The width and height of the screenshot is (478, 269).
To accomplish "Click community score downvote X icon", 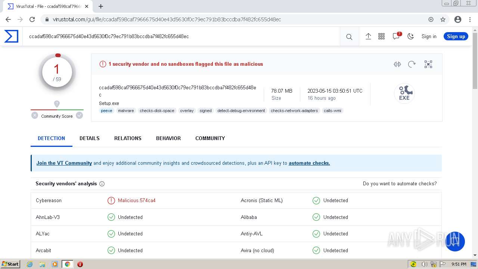I will (x=35, y=115).
